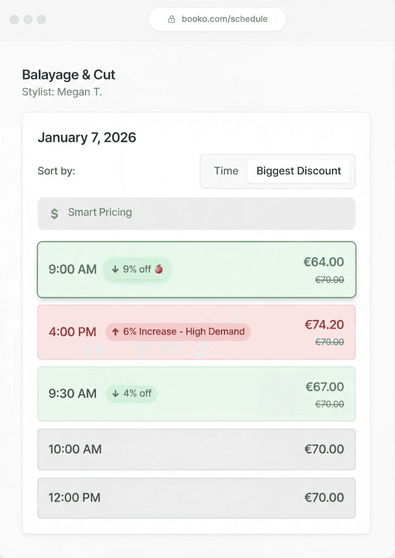
Task: Sort slots by Biggest Discount
Action: [299, 171]
